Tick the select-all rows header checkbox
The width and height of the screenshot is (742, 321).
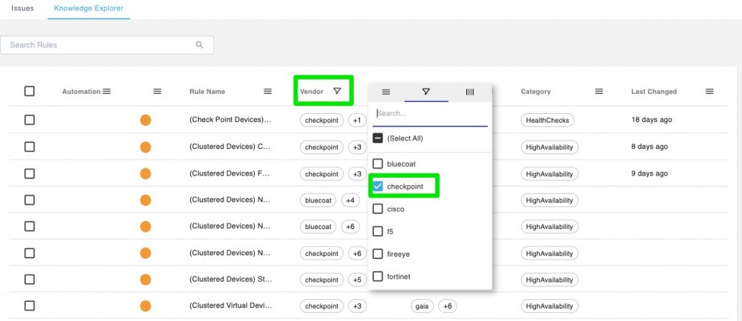[30, 91]
